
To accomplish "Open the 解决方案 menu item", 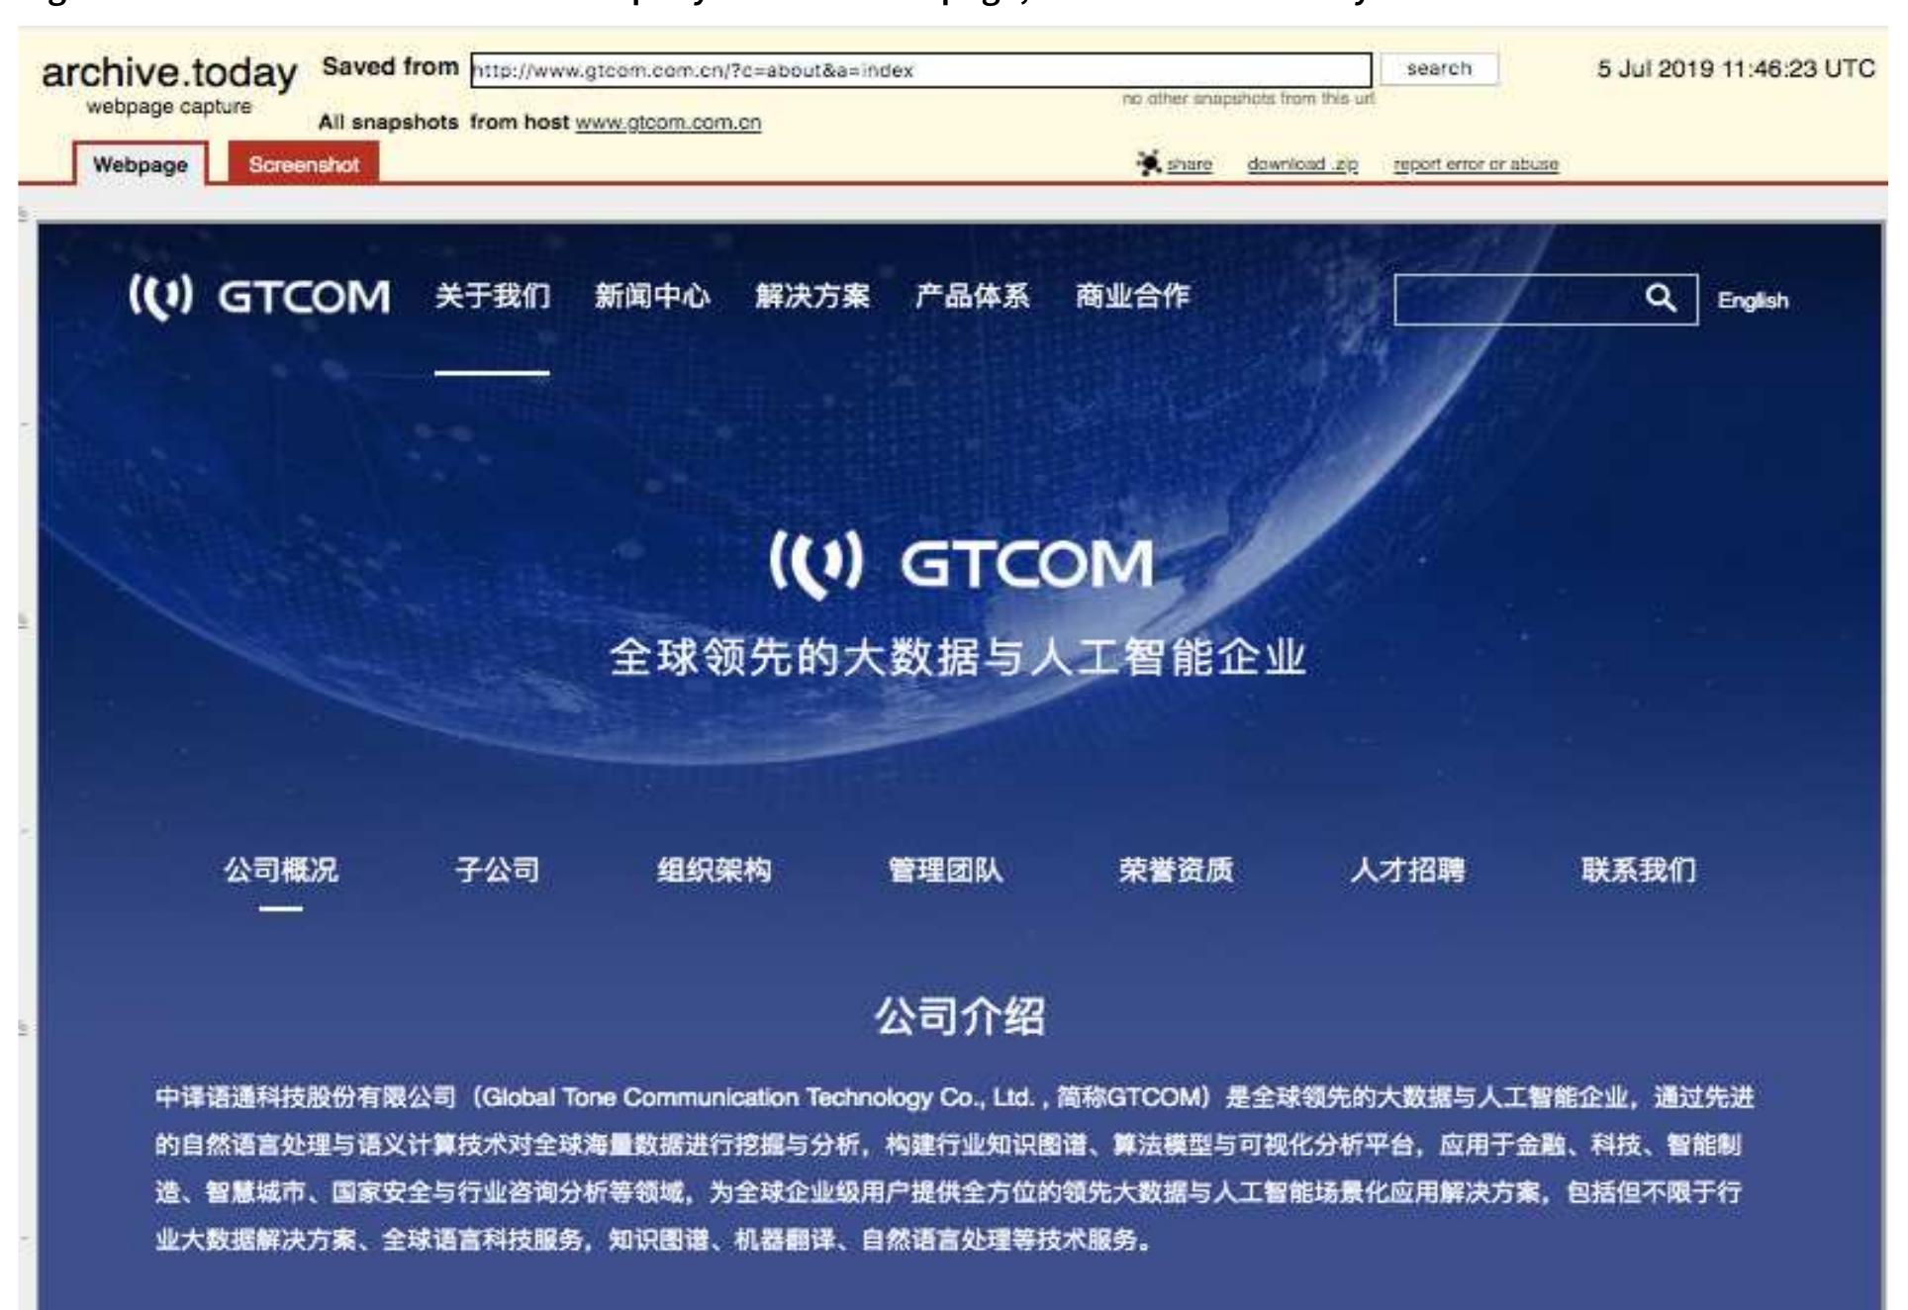I will tap(811, 296).
